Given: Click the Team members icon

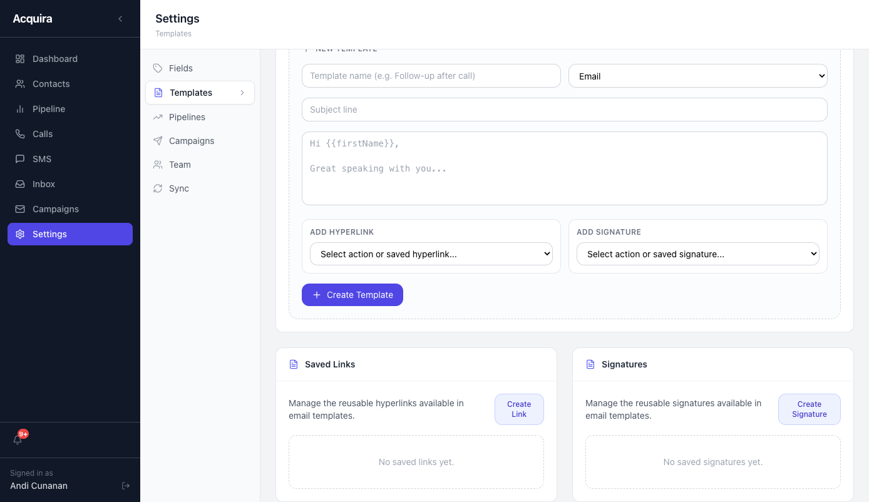Looking at the screenshot, I should point(157,164).
